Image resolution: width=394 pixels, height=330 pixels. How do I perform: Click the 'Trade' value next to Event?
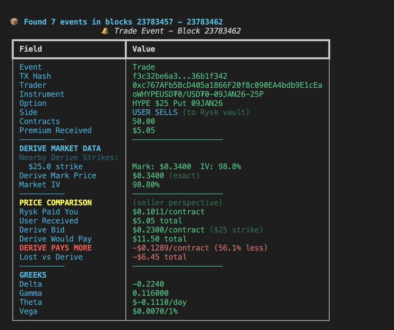click(143, 67)
